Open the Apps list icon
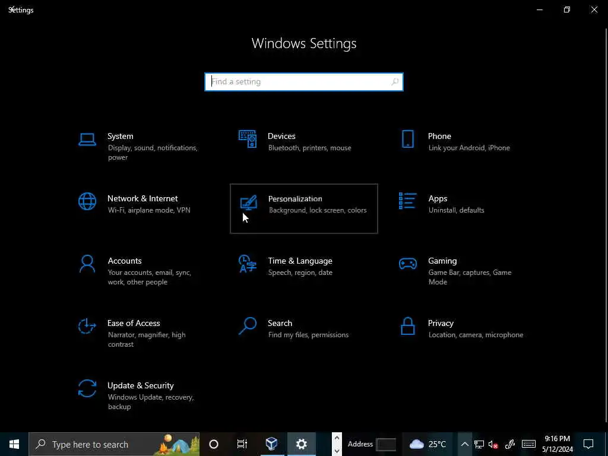The image size is (608, 456). click(407, 201)
